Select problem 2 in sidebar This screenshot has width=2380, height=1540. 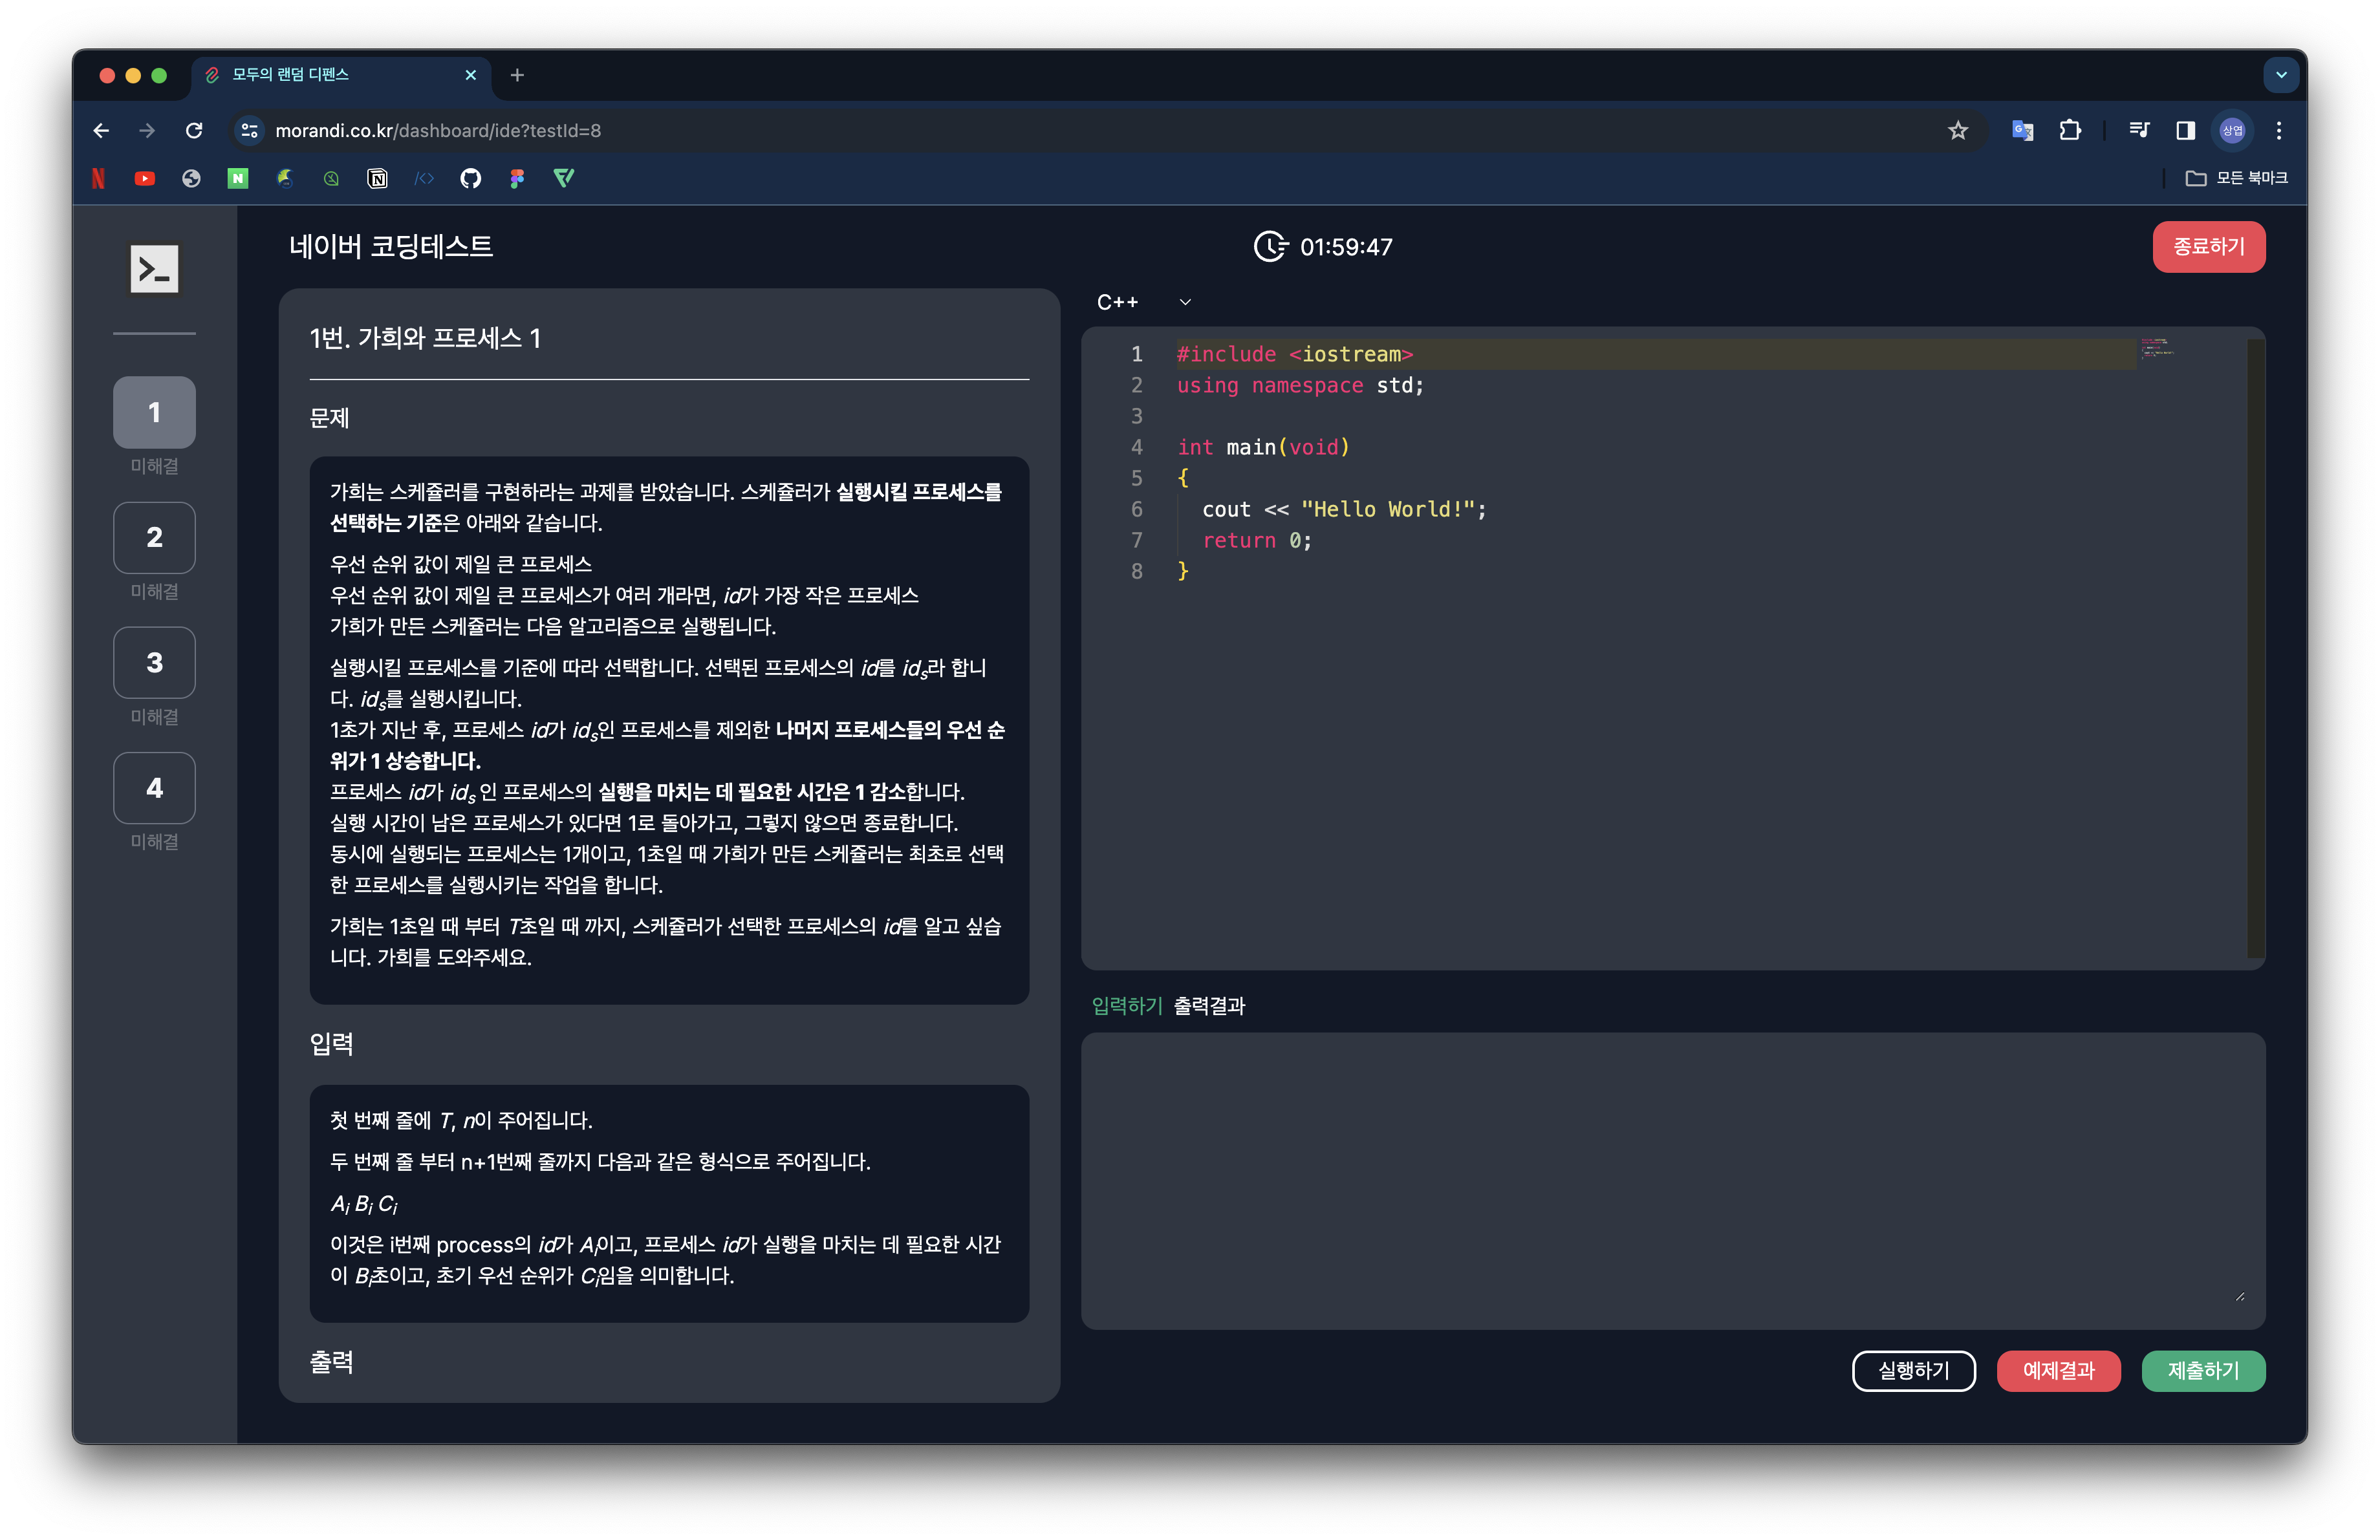[x=154, y=538]
